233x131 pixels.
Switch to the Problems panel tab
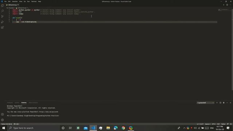tap(10, 103)
